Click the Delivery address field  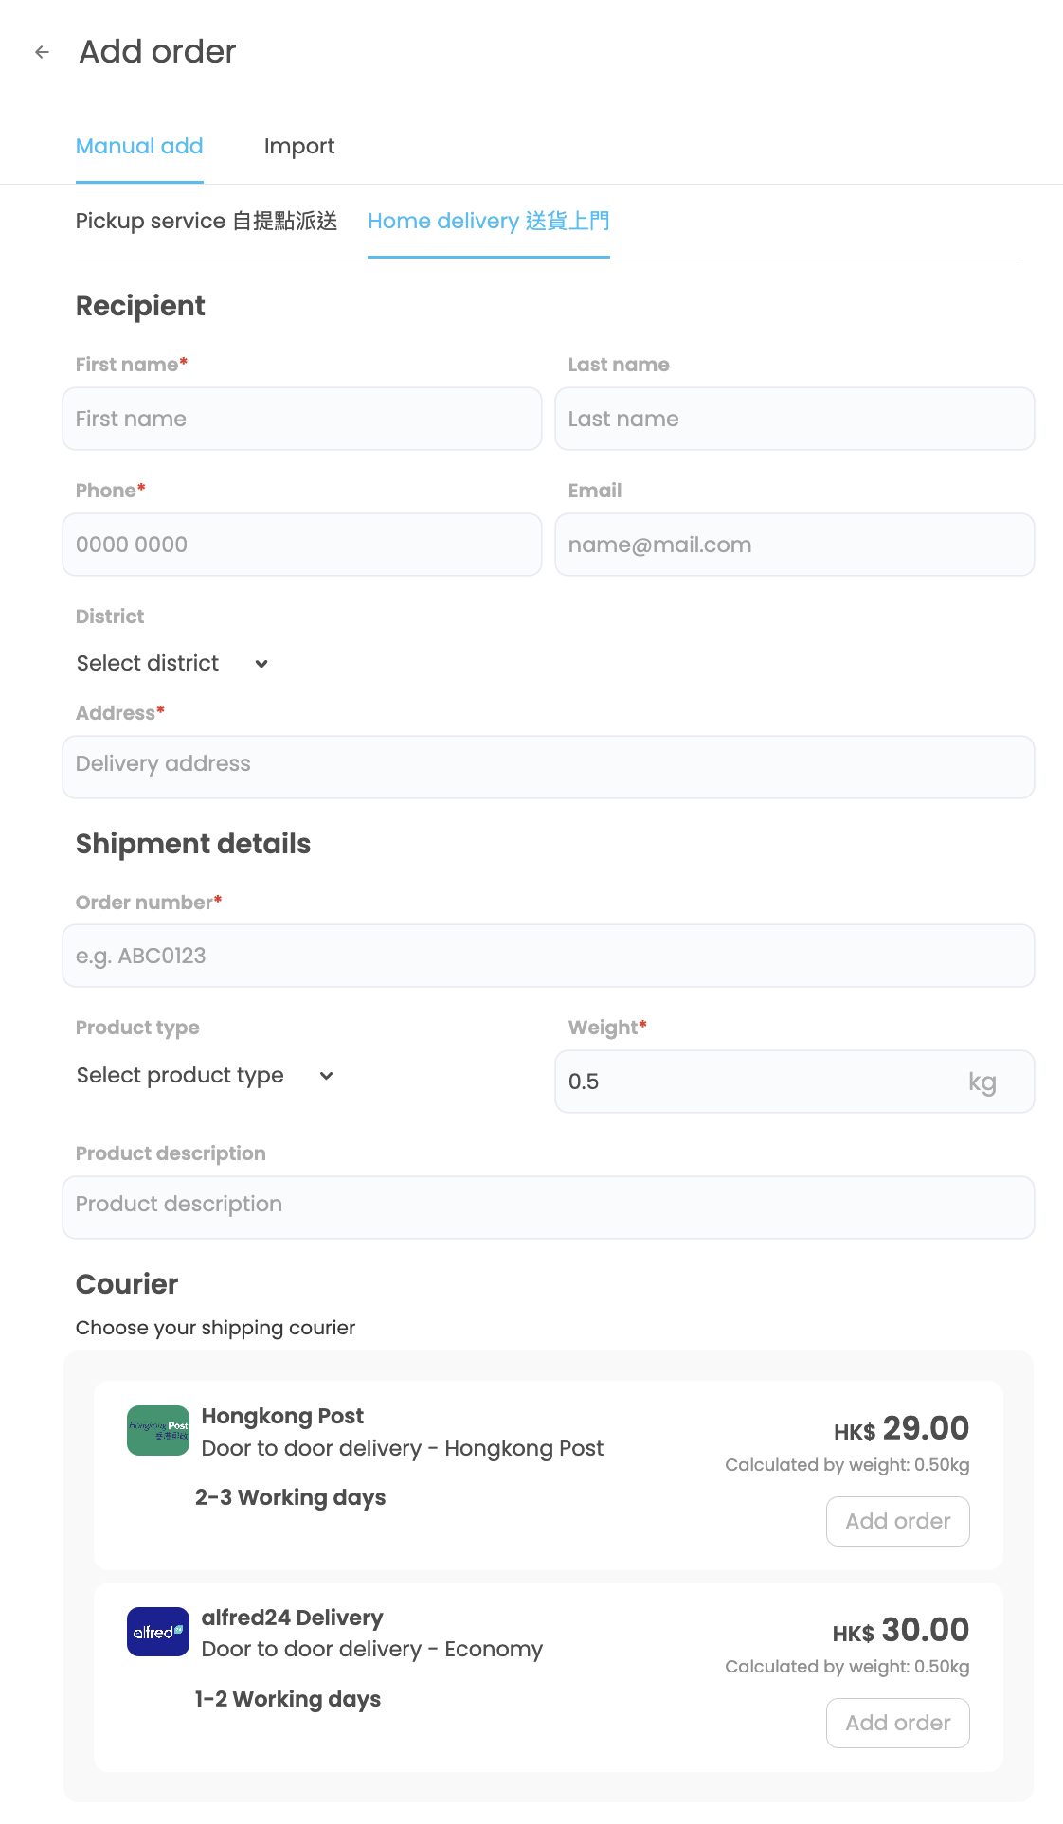click(548, 766)
